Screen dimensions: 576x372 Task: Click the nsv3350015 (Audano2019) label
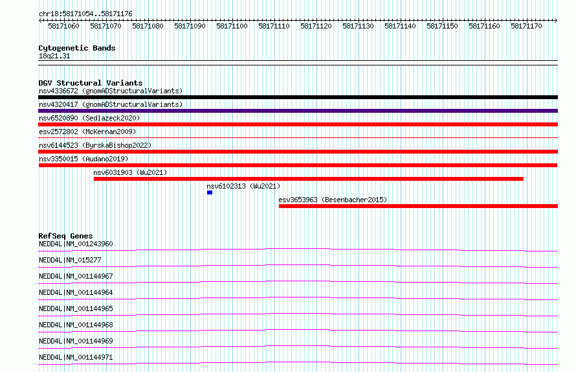(x=83, y=159)
